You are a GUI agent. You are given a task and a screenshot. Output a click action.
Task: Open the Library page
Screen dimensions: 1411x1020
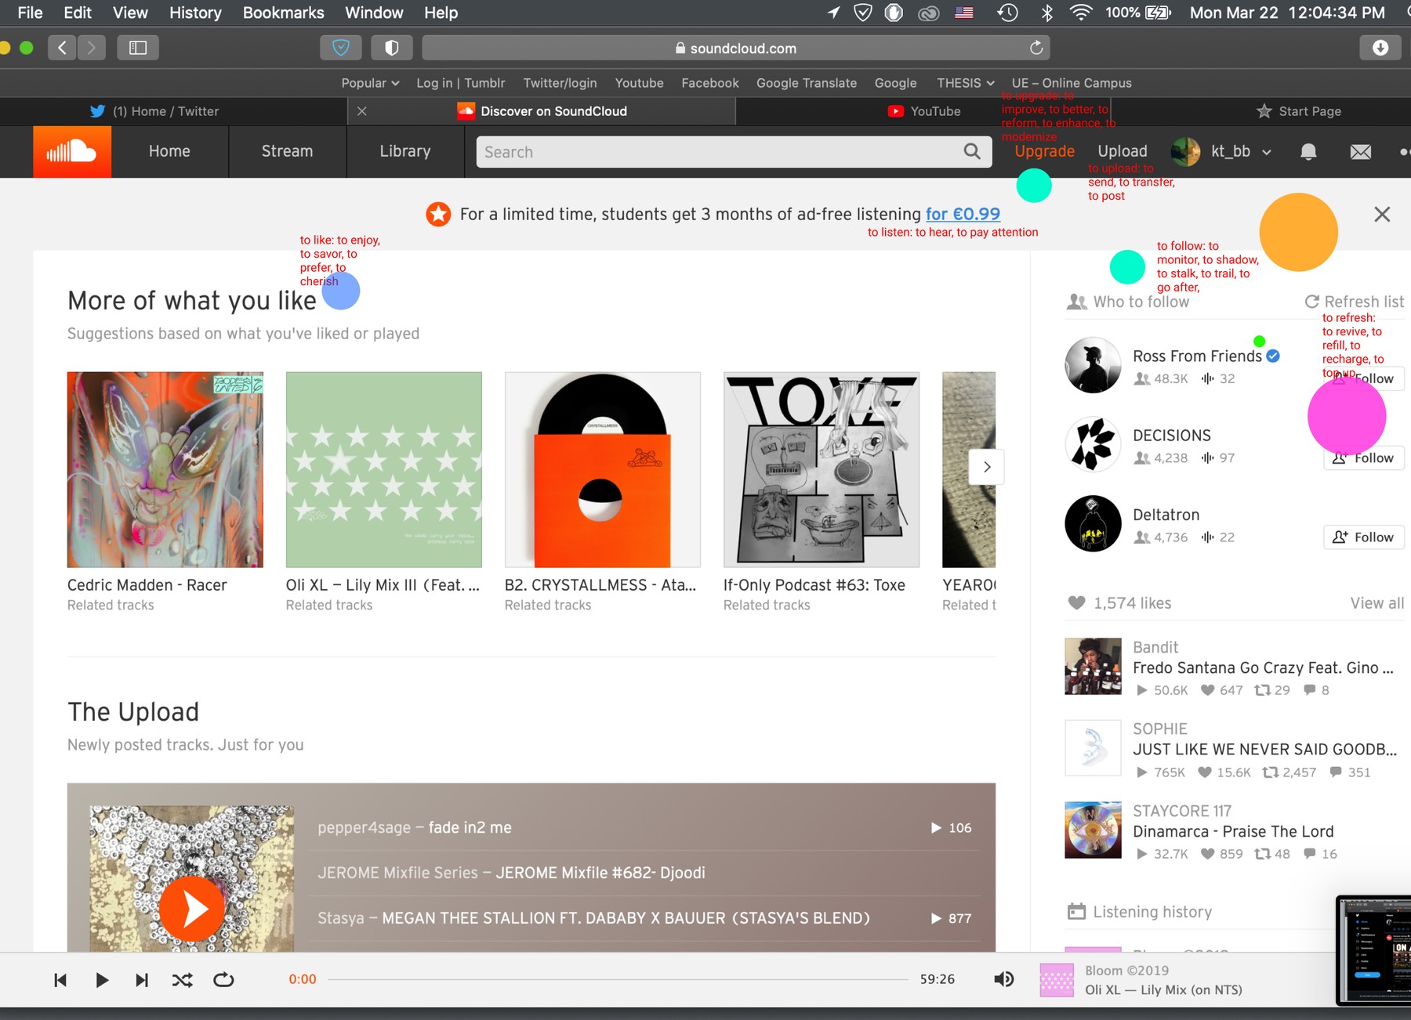point(405,151)
